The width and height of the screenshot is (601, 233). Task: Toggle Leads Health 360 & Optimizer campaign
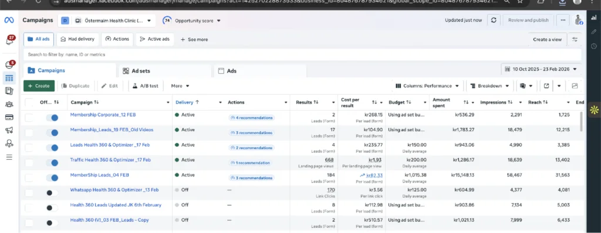coord(52,148)
